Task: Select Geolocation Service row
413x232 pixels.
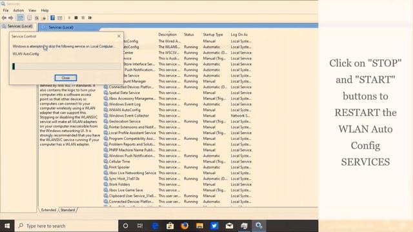Action: pos(178,121)
